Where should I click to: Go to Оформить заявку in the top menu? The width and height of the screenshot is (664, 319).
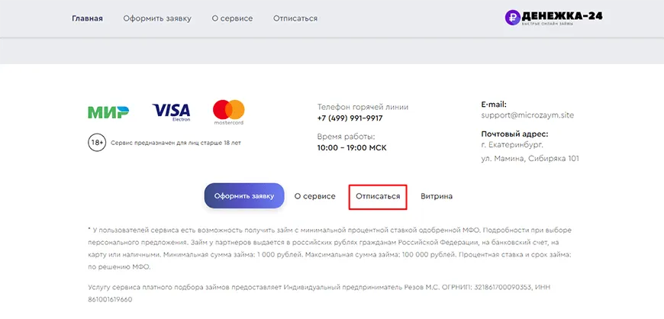click(157, 18)
